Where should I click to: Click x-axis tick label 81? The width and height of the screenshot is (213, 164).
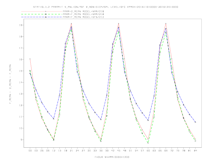click(x=190, y=151)
